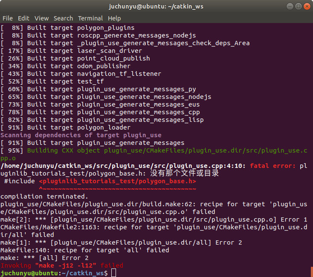Maximize the terminal window

tap(299, 6)
